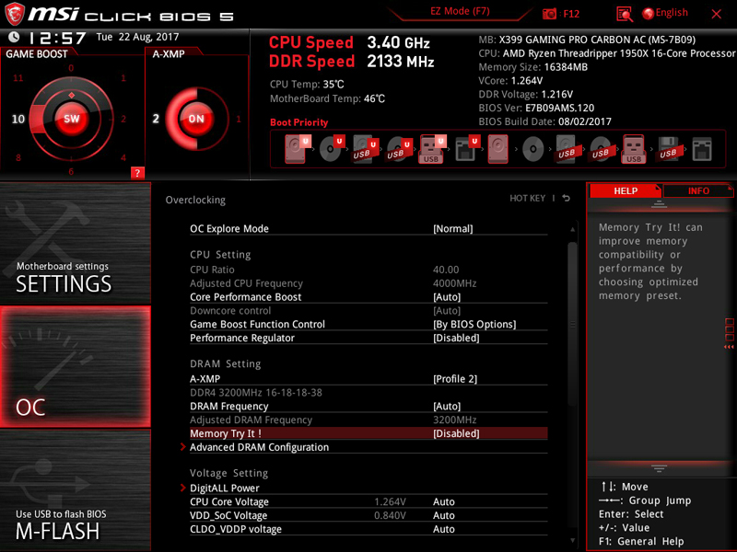Toggle the A-XMP ON button
Viewport: 737px width, 552px height.
coord(196,119)
